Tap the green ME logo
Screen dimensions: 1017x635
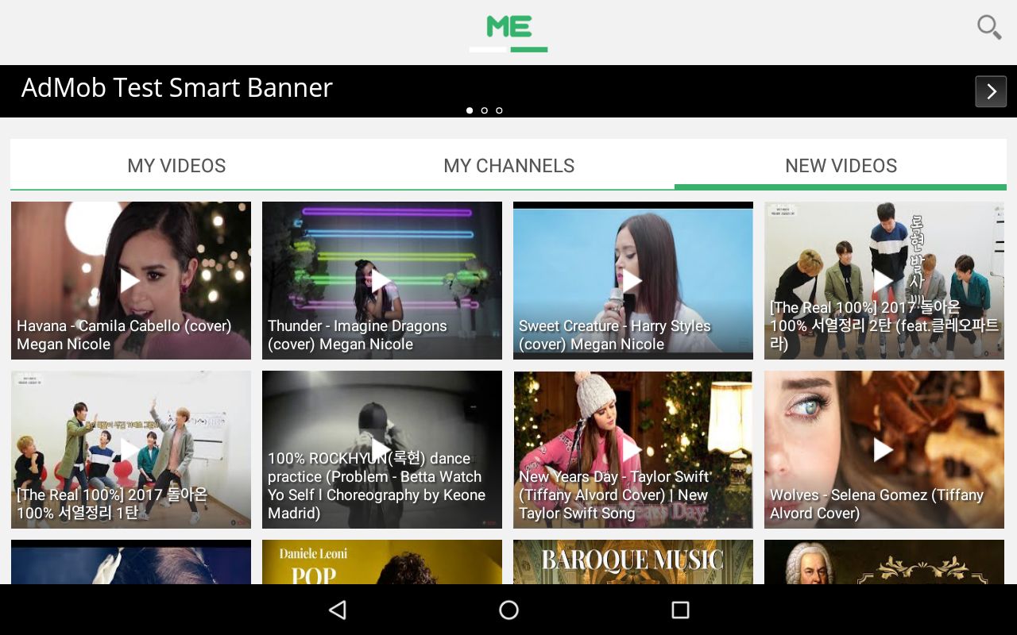508,27
